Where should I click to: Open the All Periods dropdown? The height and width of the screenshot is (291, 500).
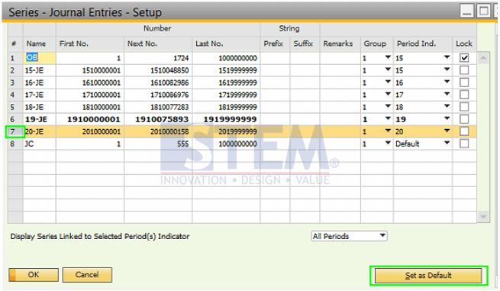tap(349, 236)
